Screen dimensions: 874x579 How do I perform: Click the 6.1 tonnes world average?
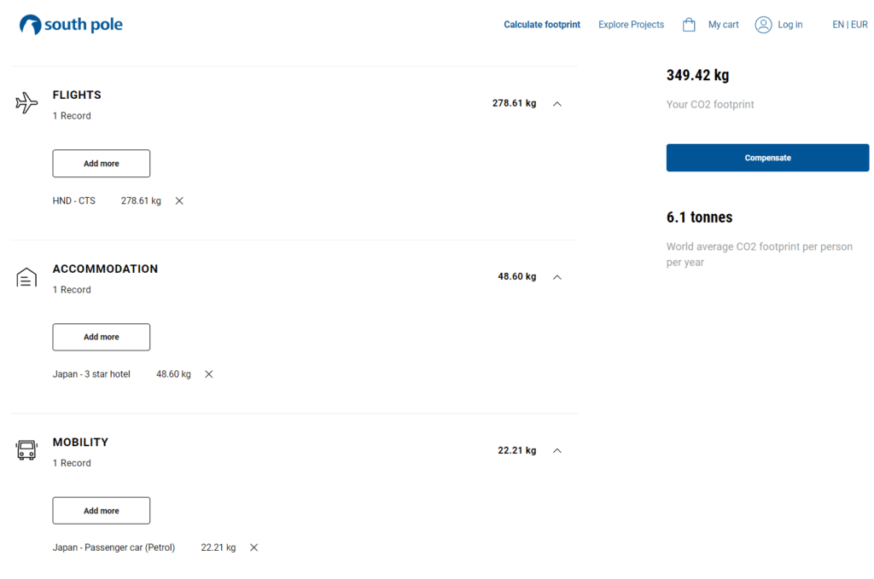700,217
